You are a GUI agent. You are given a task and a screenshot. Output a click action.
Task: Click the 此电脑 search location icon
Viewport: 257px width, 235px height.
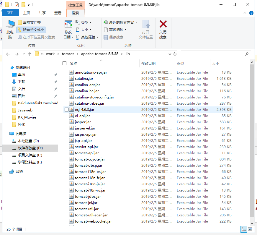point(10,24)
